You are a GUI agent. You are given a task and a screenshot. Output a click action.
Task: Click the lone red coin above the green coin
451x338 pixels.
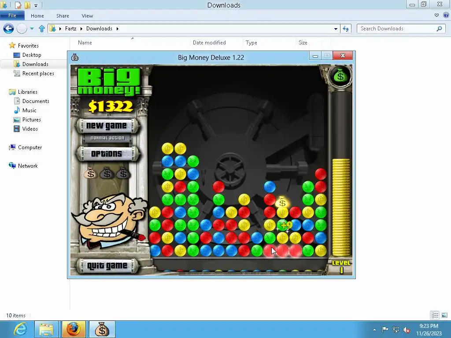pyautogui.click(x=218, y=187)
